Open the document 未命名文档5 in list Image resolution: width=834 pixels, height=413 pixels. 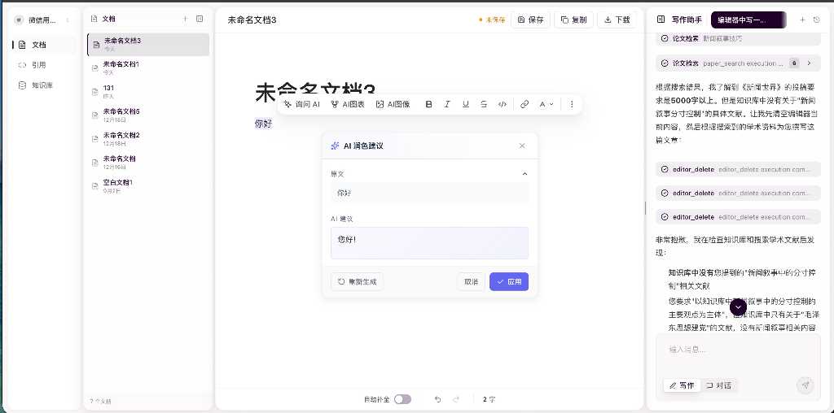122,111
